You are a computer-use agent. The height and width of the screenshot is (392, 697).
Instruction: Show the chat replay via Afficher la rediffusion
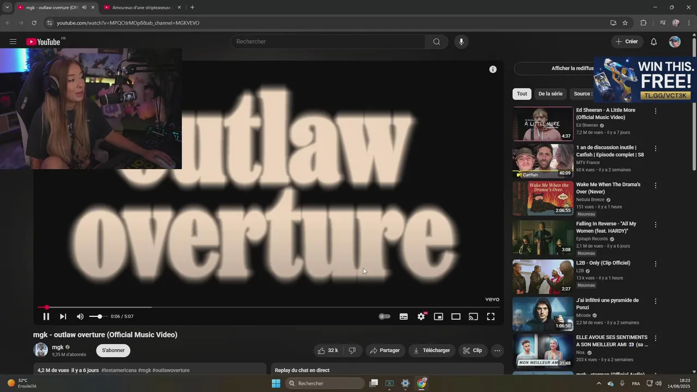(x=554, y=69)
